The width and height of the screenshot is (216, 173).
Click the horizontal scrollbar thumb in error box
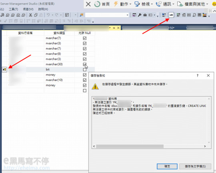click(130, 146)
